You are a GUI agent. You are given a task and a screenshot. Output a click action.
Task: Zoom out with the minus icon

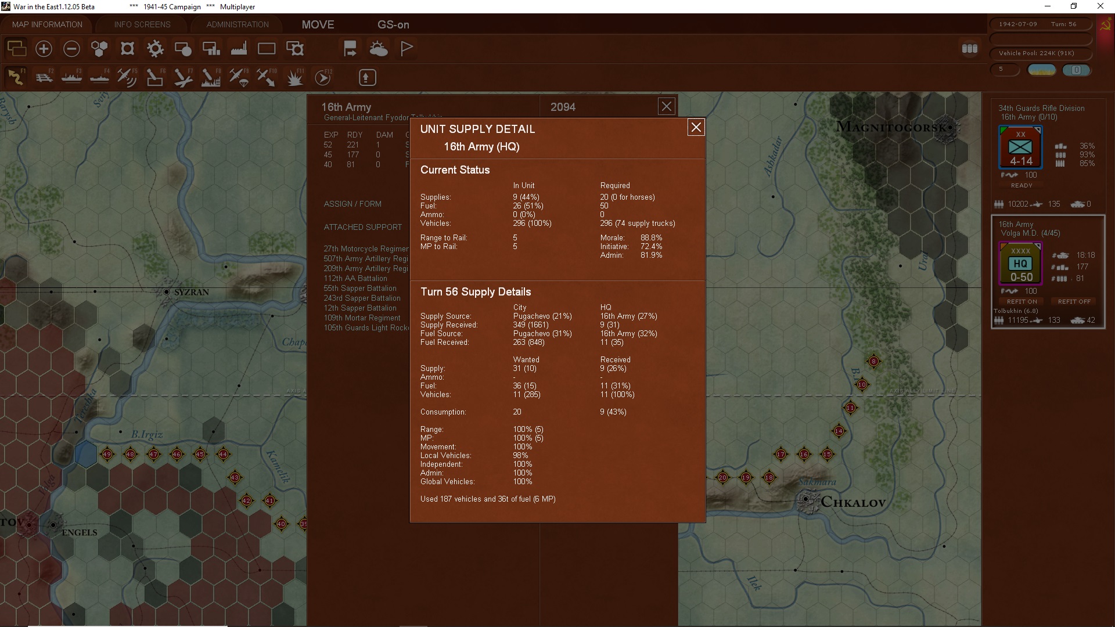coord(71,49)
